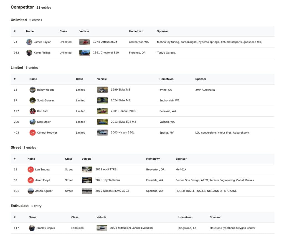Select the name Lan Truong

42,169
